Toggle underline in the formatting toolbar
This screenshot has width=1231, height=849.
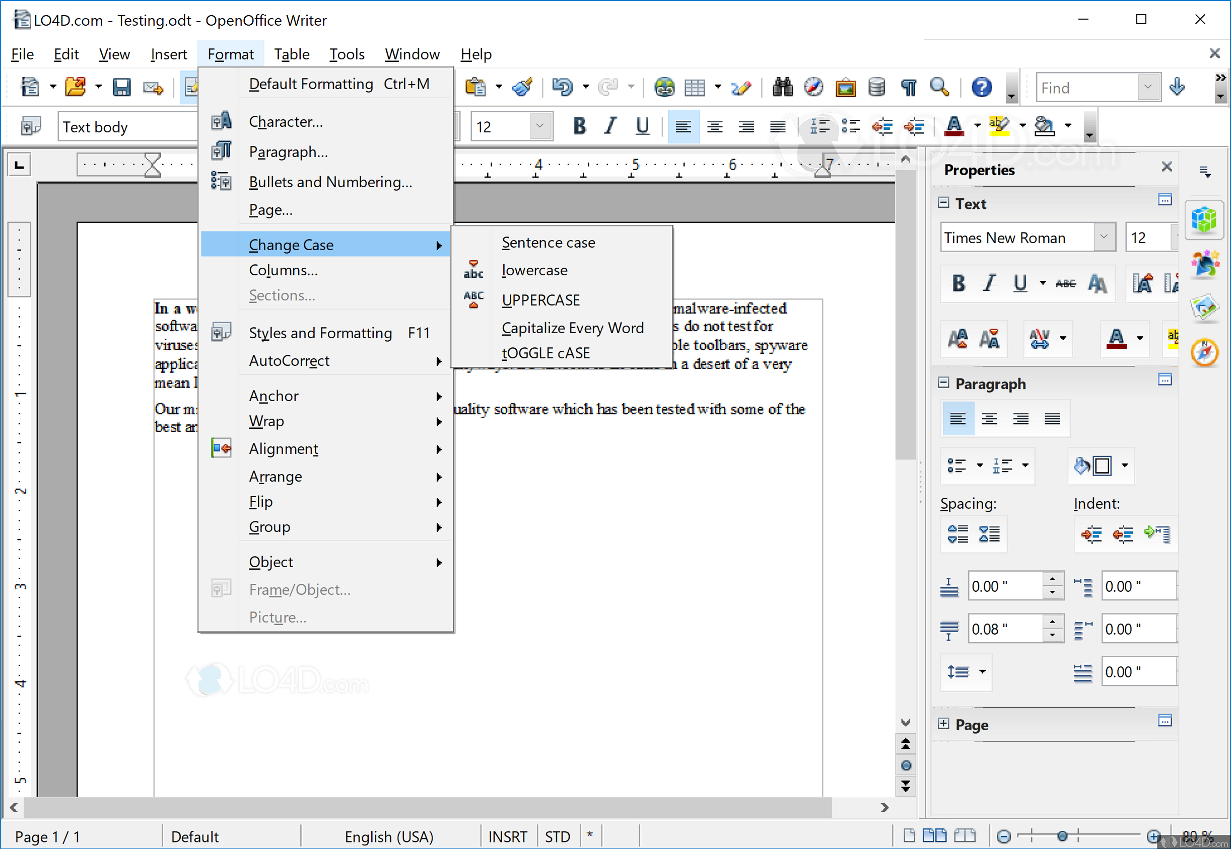coord(642,127)
